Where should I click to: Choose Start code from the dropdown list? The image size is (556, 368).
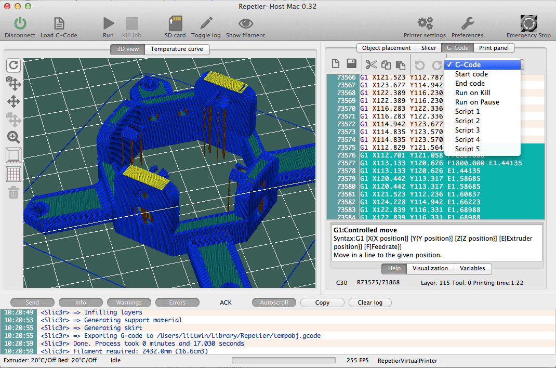point(471,74)
